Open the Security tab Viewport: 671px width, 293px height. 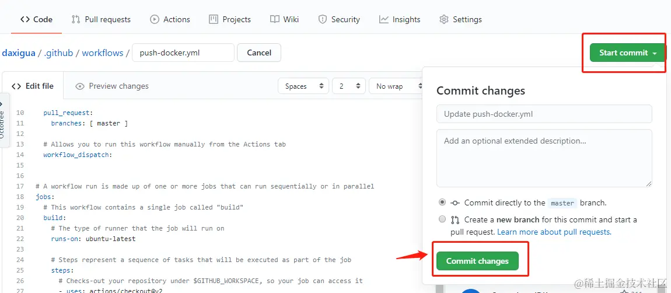coord(340,19)
